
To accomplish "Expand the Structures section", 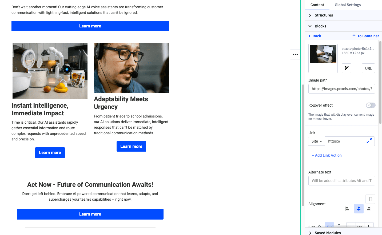I will pyautogui.click(x=324, y=15).
